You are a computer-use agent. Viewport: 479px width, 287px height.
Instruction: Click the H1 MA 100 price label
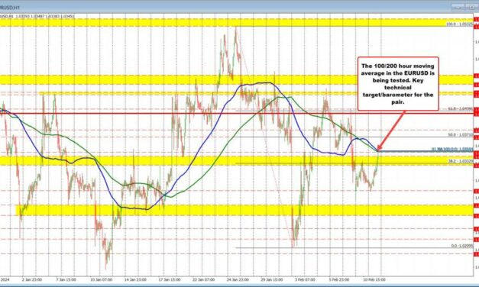click(x=452, y=149)
